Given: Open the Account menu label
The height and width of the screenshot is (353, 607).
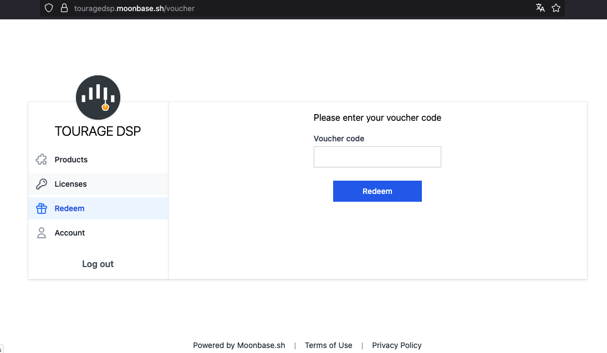Looking at the screenshot, I should tap(70, 233).
